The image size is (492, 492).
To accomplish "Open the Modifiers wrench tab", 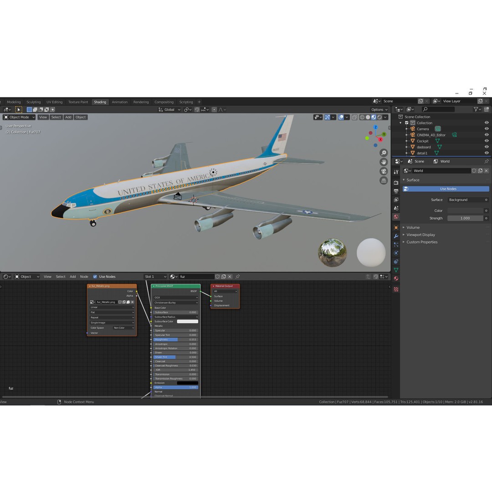I will (396, 236).
